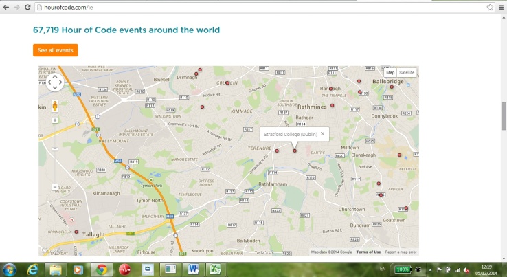Viewport: 507px width, 277px height.
Task: Open the Chrome hamburger menu
Action: (x=501, y=7)
